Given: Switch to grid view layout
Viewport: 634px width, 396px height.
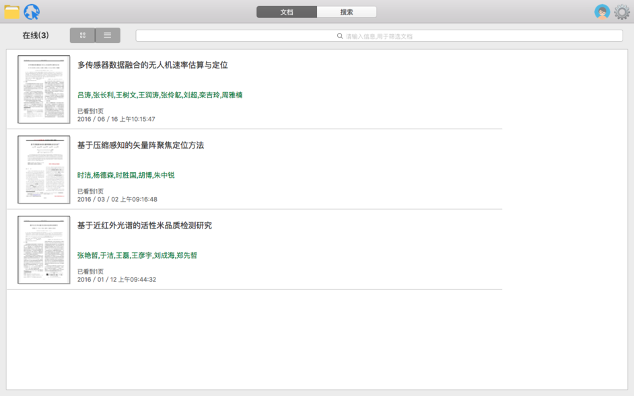Looking at the screenshot, I should pyautogui.click(x=83, y=36).
